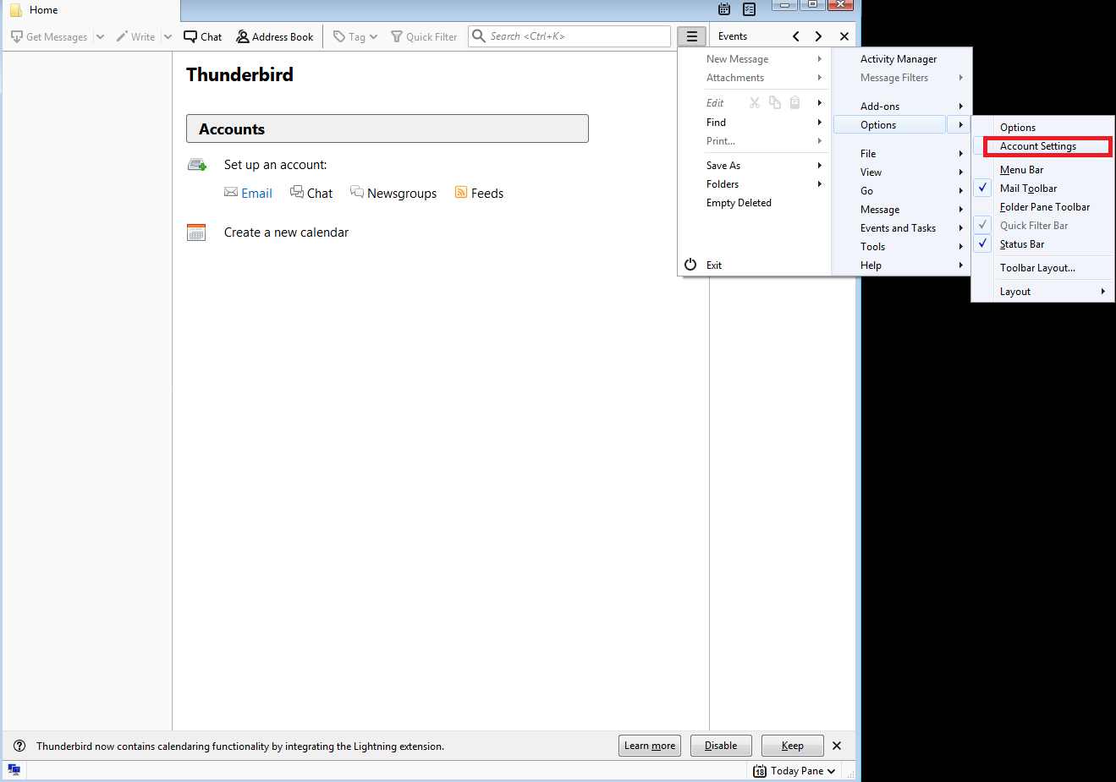Click the question mark icon in notification bar

click(19, 746)
